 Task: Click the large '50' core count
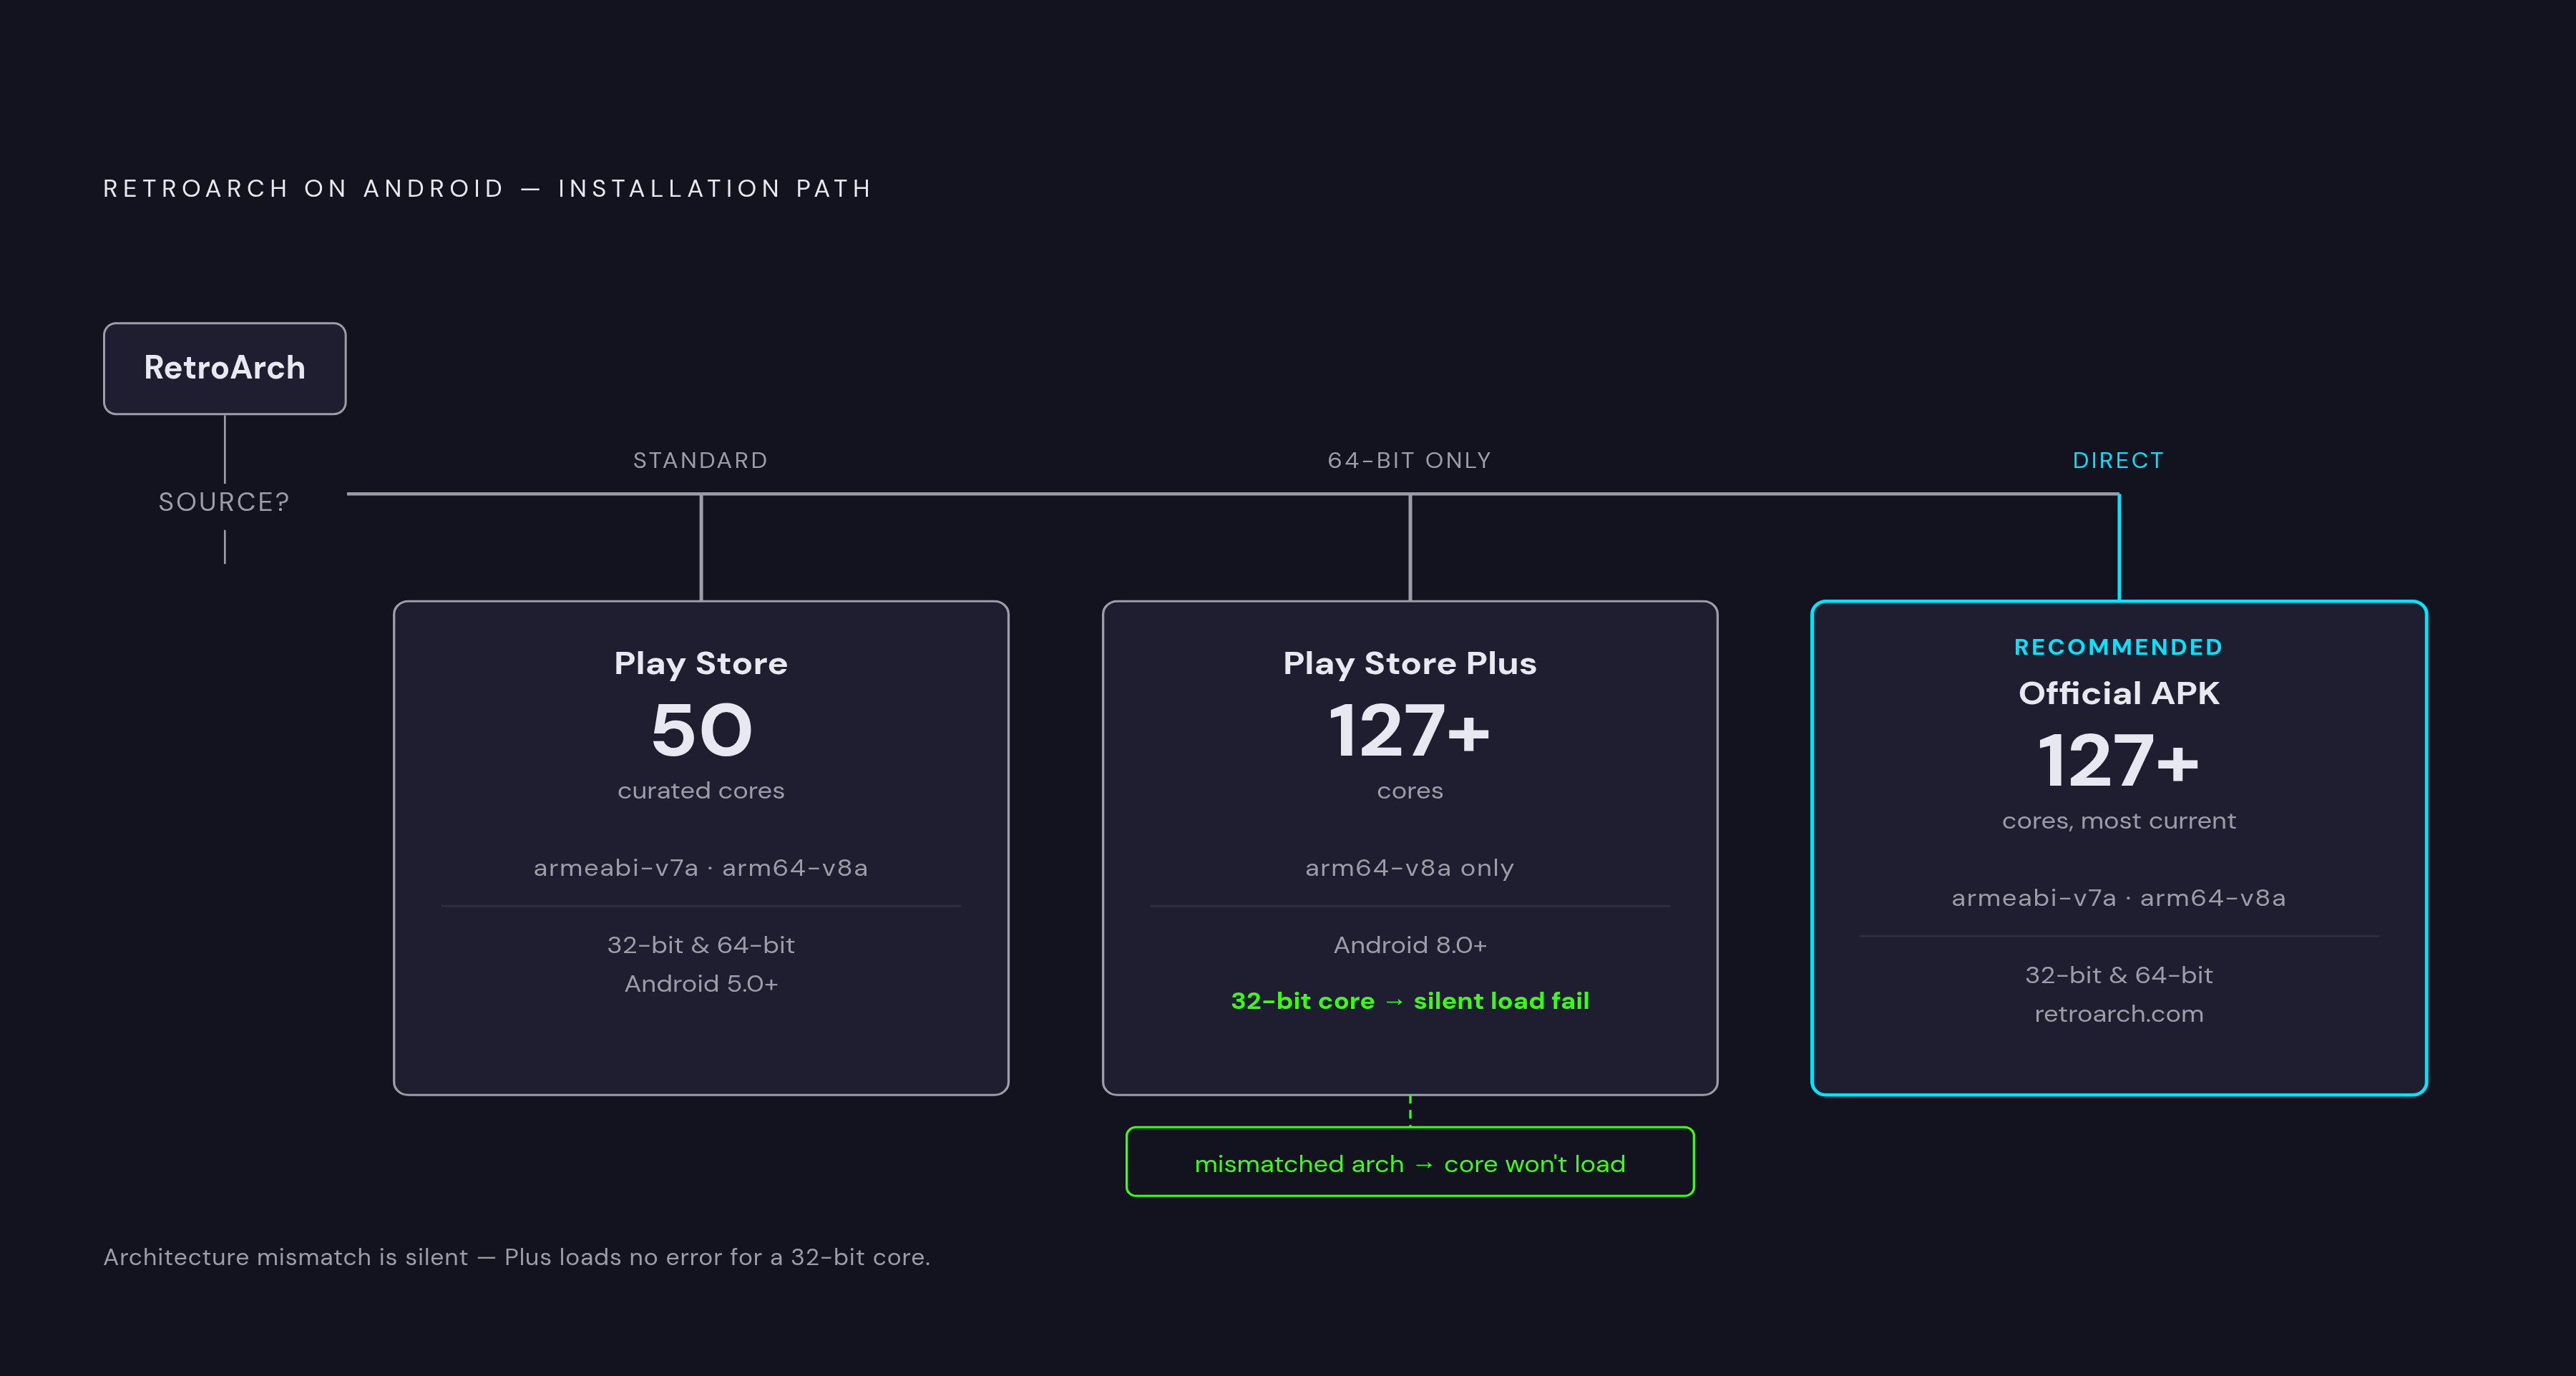(701, 730)
